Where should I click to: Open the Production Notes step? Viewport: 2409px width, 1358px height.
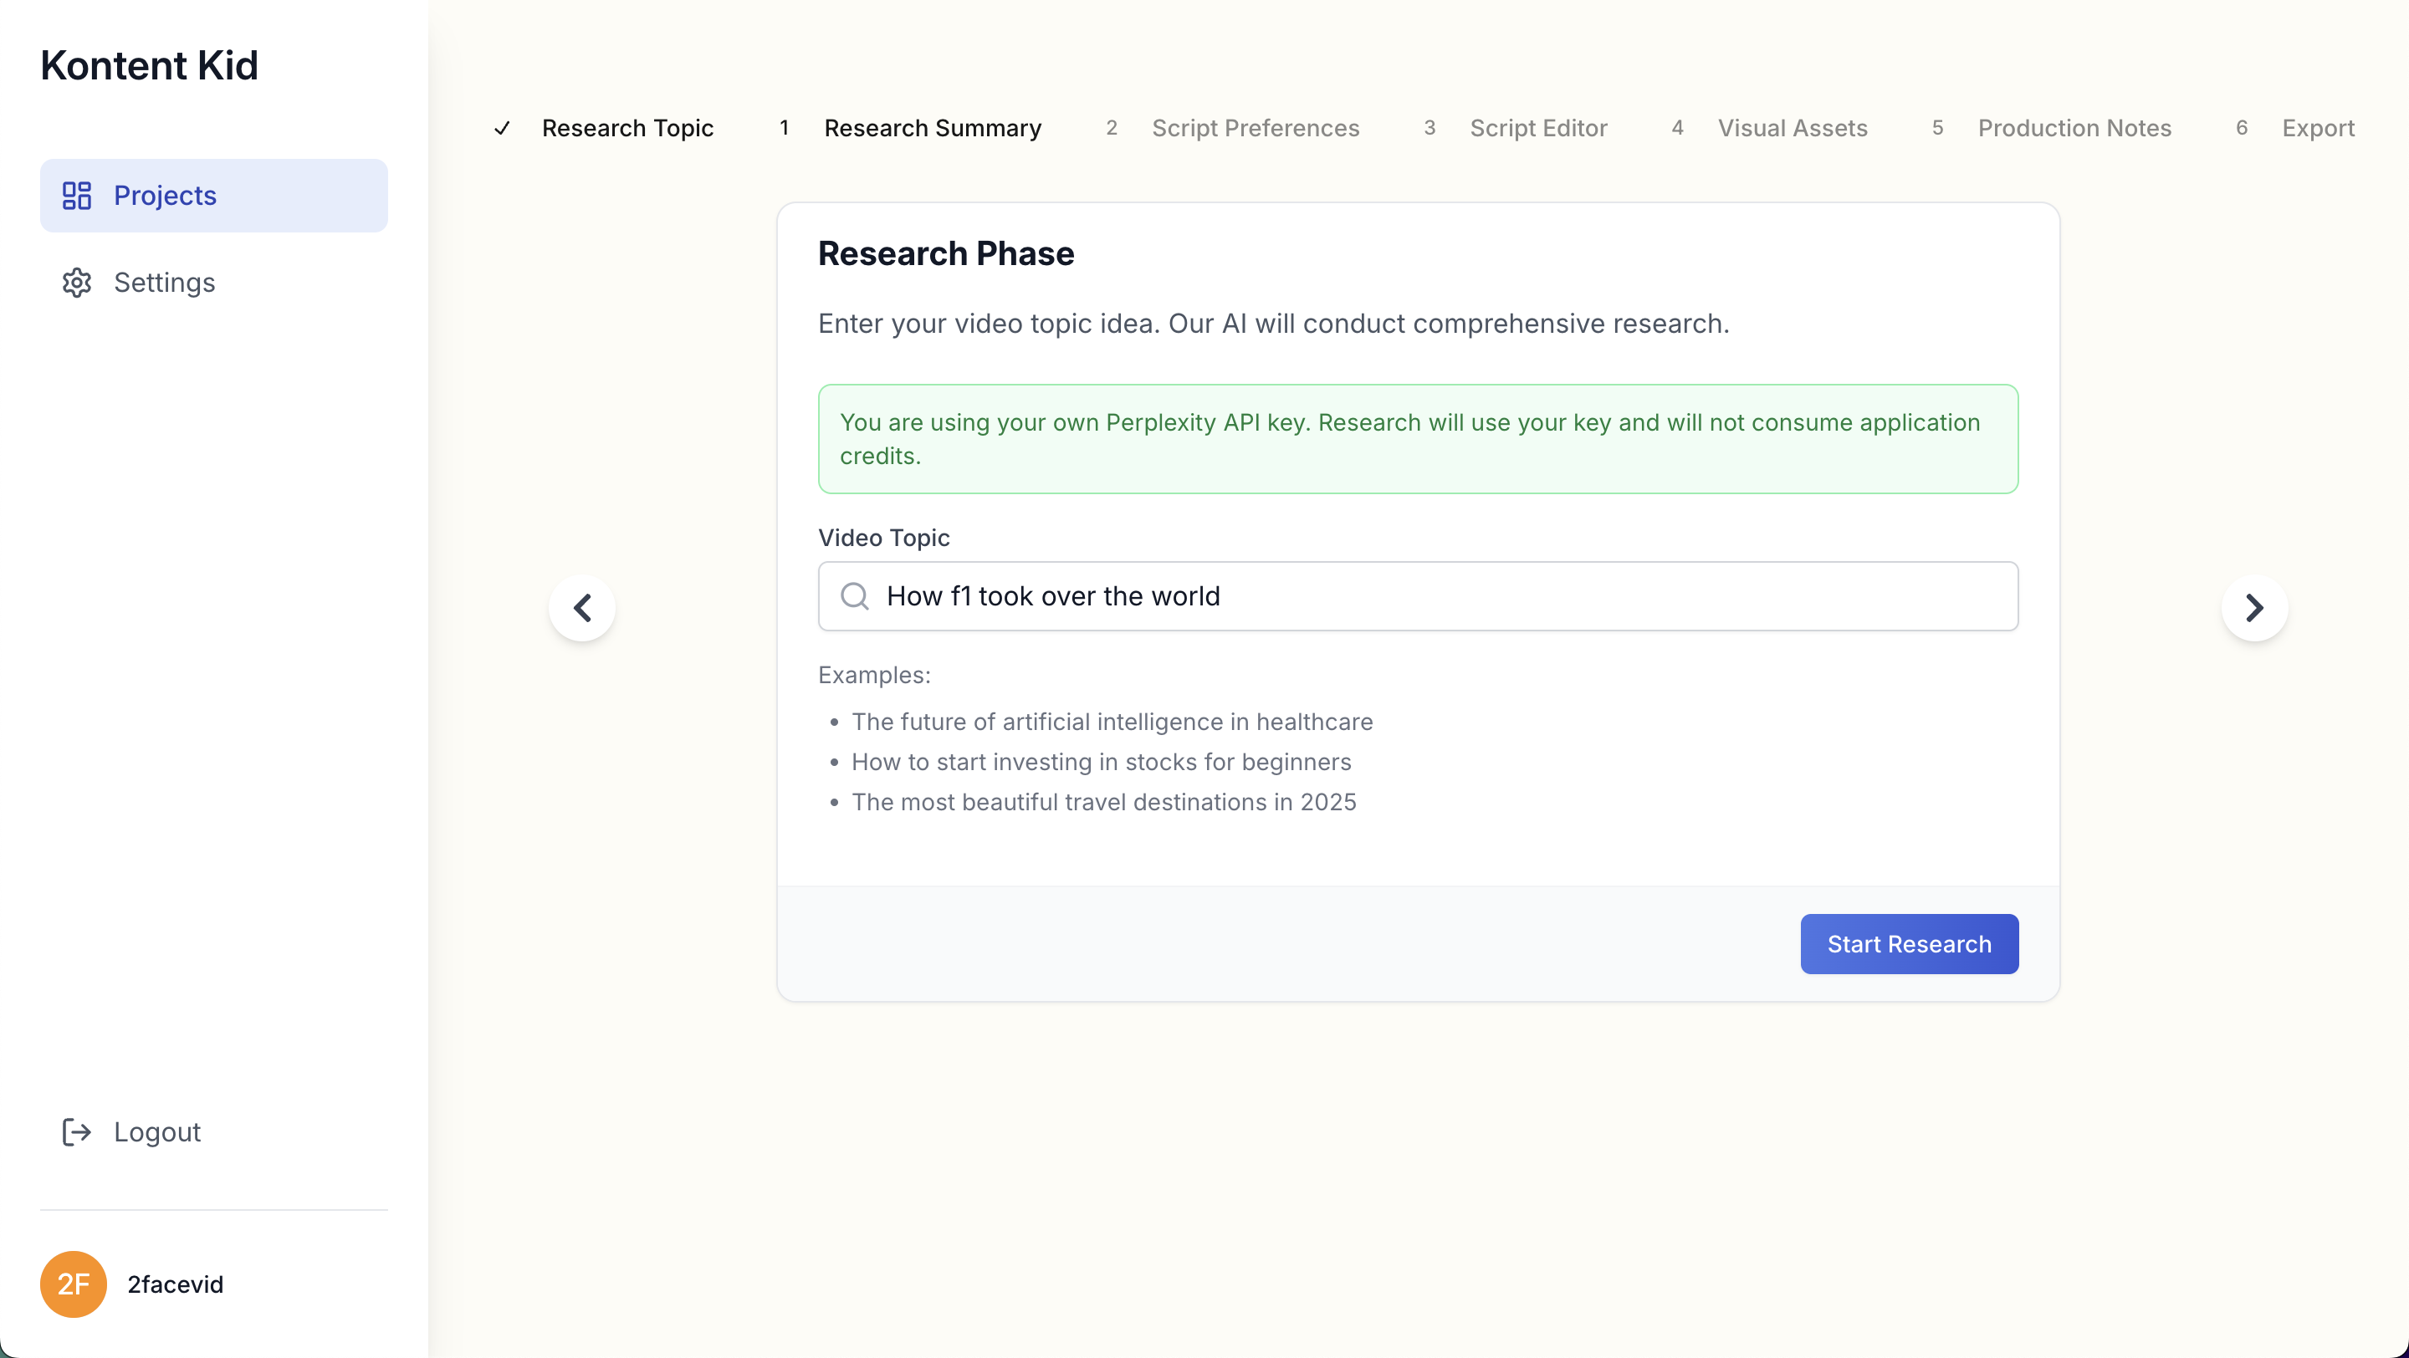tap(2074, 128)
